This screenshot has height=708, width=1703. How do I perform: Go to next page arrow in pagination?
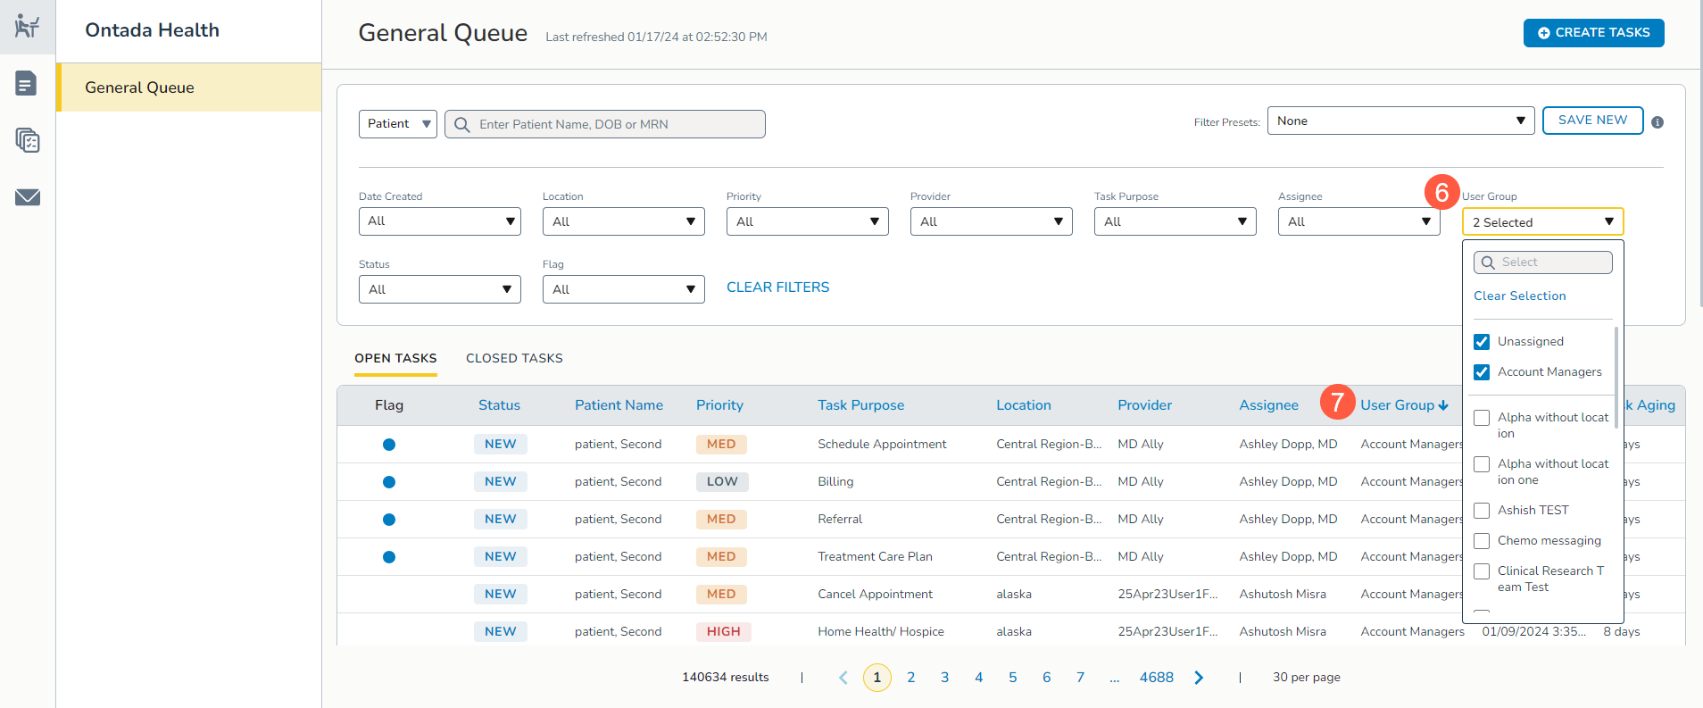[x=1199, y=678]
